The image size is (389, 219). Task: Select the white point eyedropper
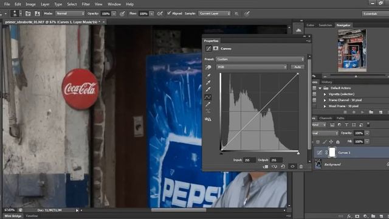(x=208, y=89)
